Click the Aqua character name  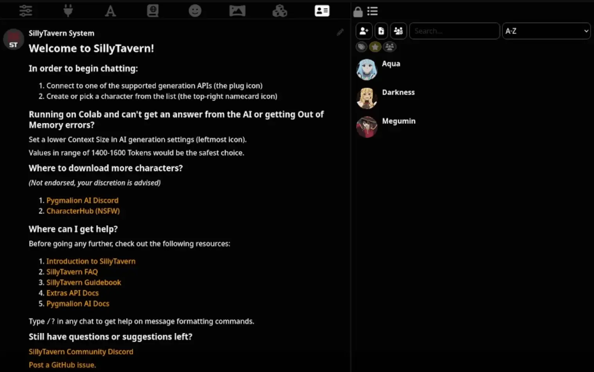coord(391,63)
